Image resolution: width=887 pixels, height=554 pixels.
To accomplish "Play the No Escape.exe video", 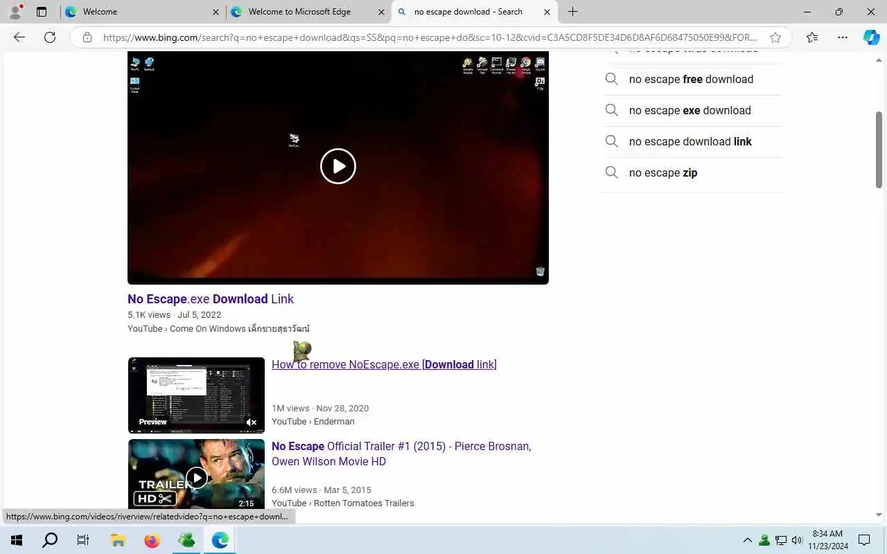I will tap(338, 166).
